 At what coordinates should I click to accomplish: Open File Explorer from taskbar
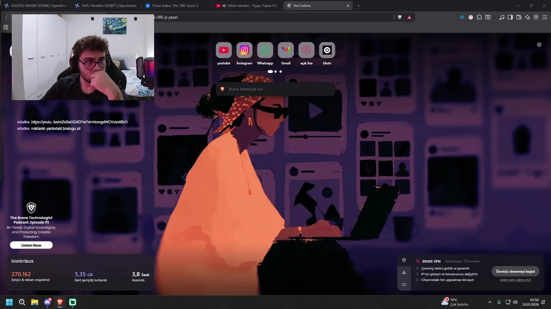click(34, 302)
